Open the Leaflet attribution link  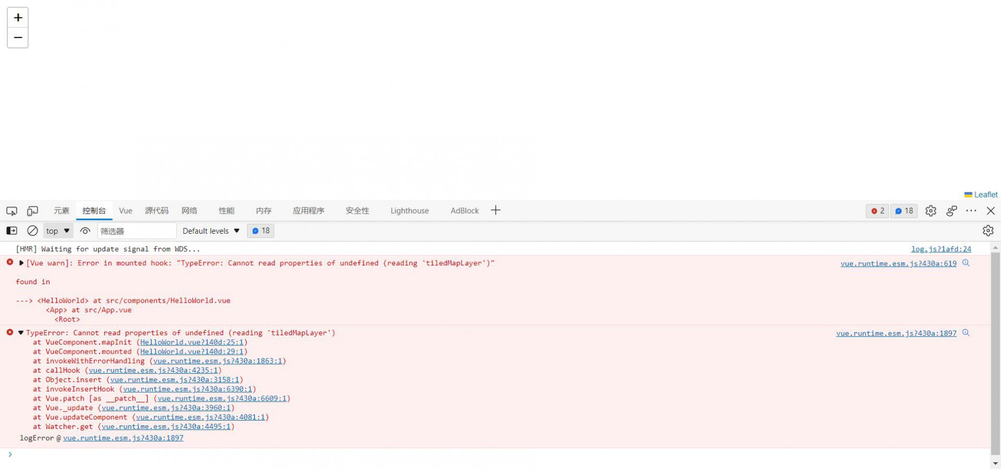pos(985,194)
